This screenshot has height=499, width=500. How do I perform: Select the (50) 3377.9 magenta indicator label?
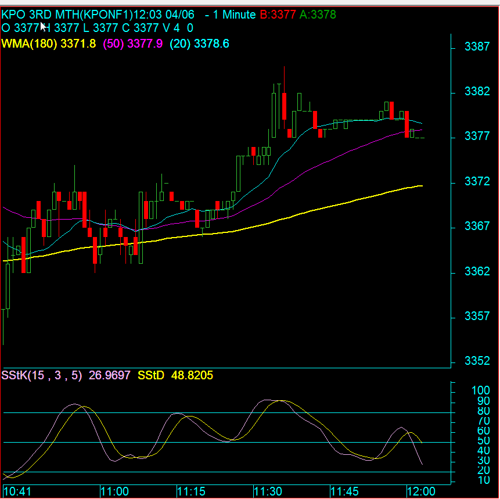[132, 44]
